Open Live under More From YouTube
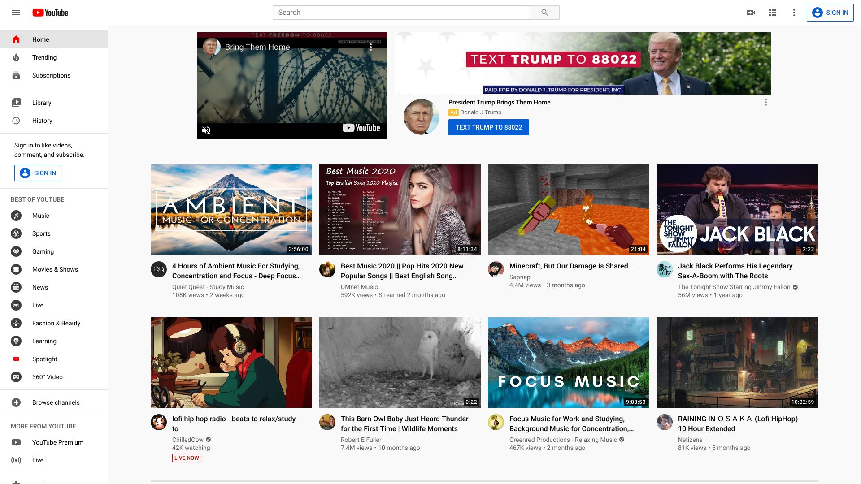The image size is (861, 484). tap(54, 460)
